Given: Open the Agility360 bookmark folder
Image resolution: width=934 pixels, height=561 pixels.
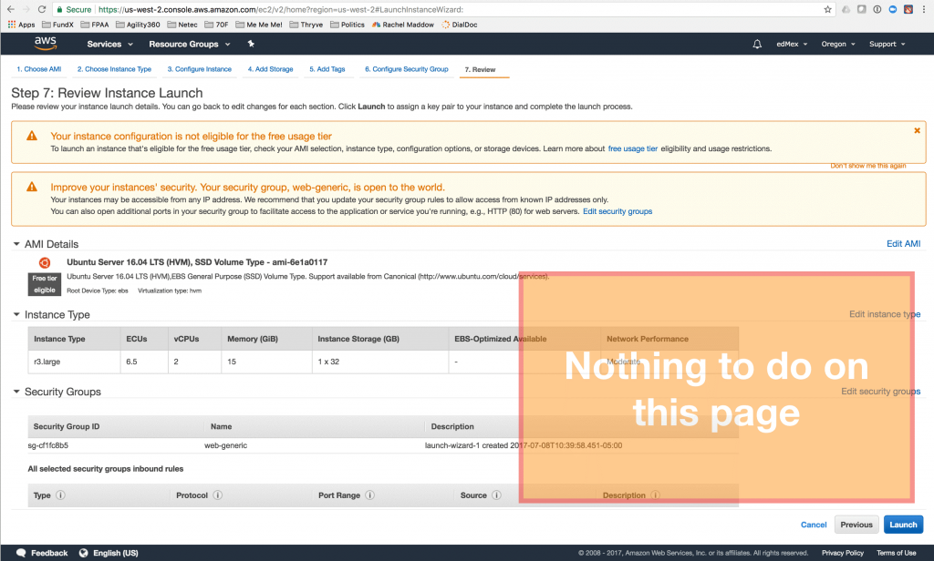Looking at the screenshot, I should coord(138,25).
